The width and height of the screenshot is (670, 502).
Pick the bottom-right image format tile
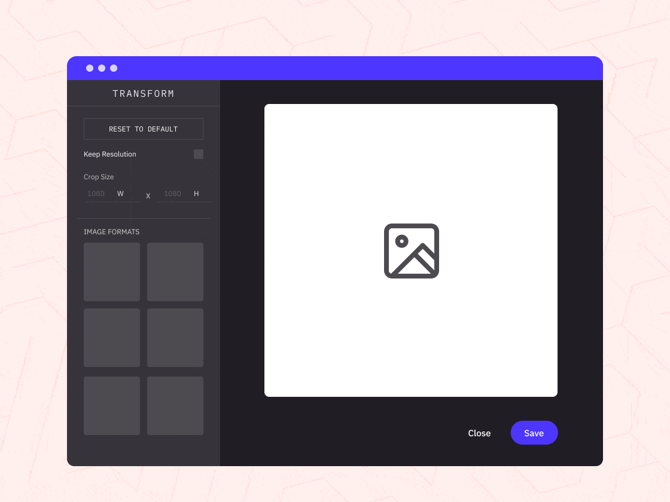[175, 406]
